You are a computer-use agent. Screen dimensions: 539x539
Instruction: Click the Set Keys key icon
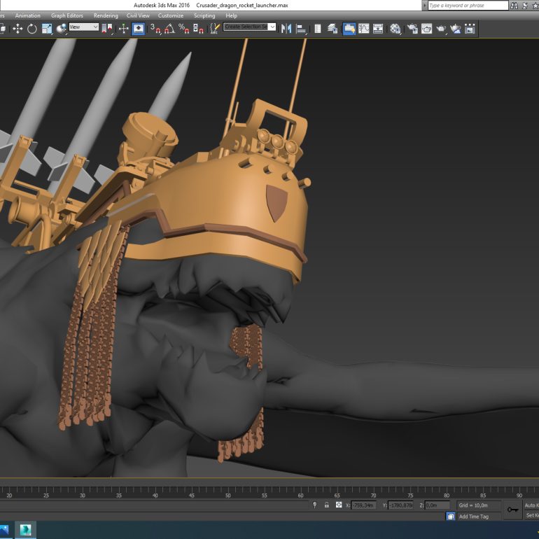[512, 510]
